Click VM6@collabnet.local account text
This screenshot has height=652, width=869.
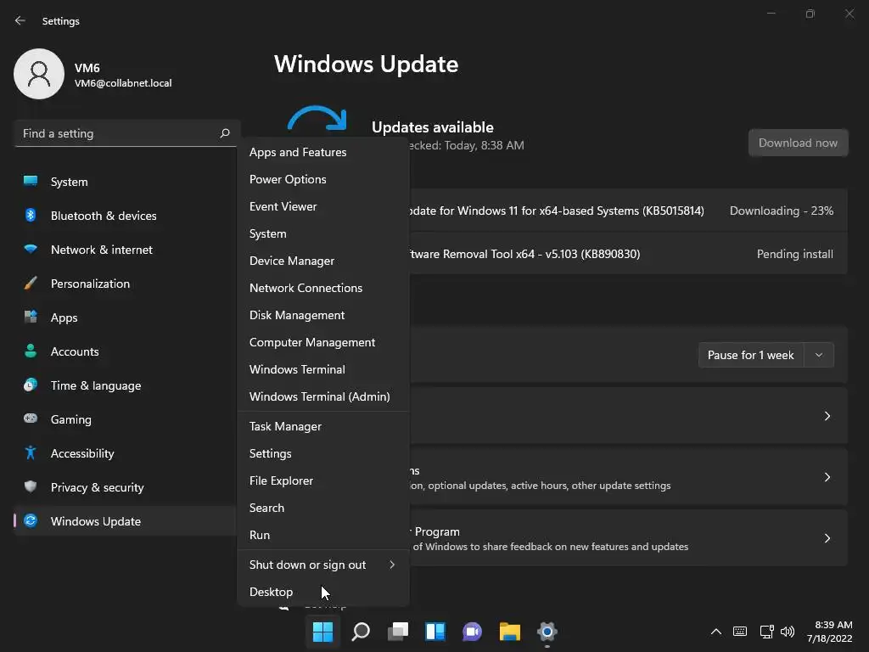coord(123,83)
